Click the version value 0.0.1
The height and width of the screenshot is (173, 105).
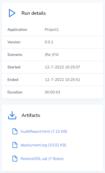click(x=49, y=42)
